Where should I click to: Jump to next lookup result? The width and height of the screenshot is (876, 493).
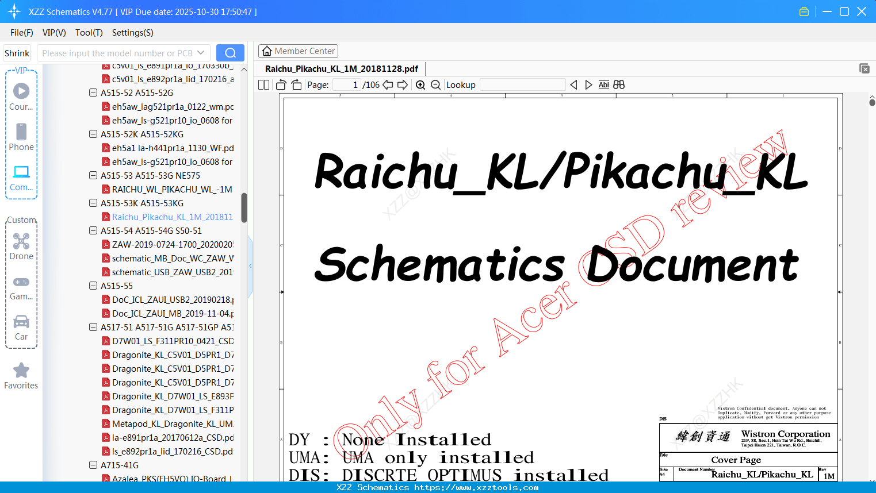coord(588,85)
